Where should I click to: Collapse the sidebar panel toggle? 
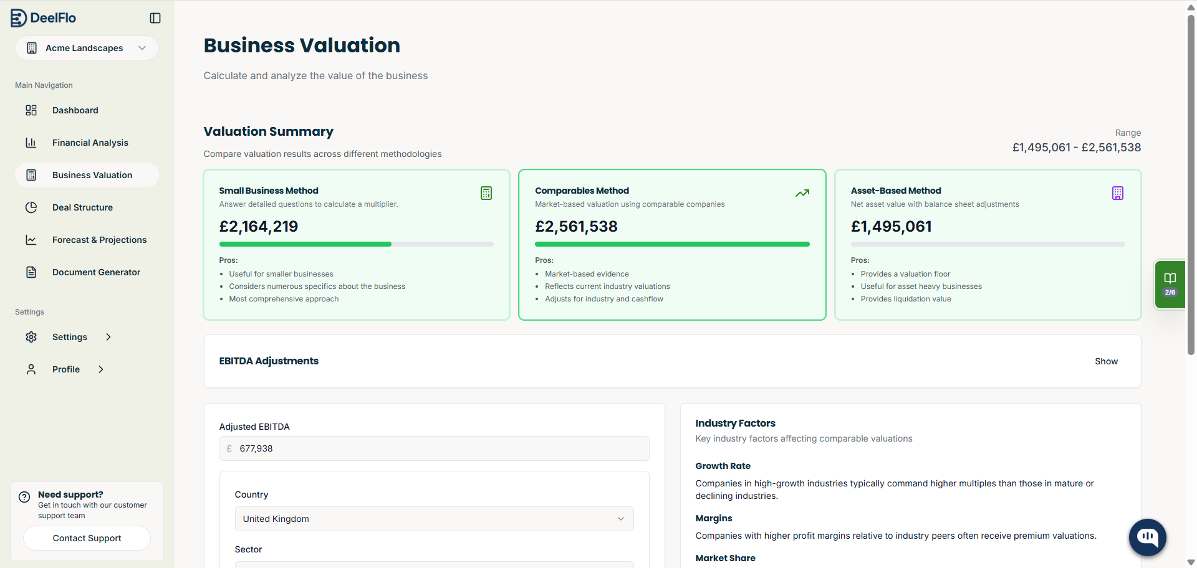[x=155, y=18]
